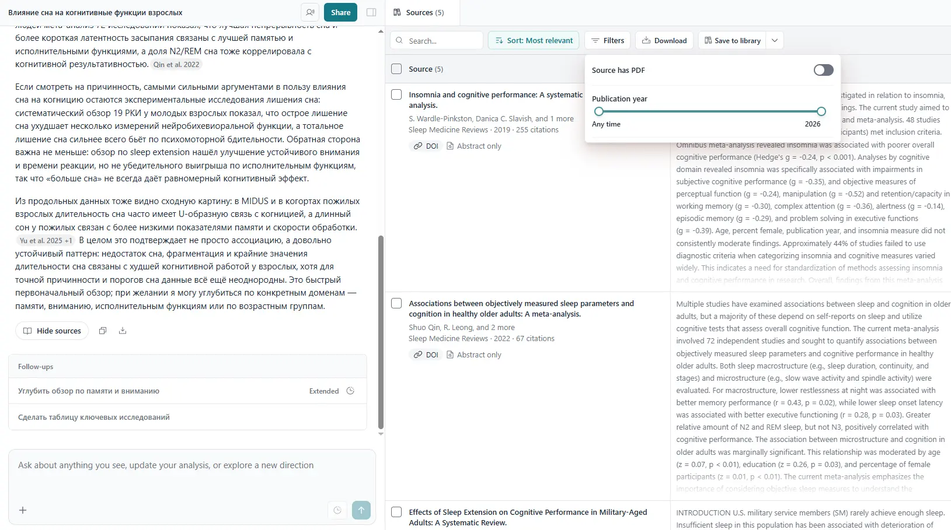Expand the Save to library chevron
Image resolution: width=951 pixels, height=530 pixels.
click(775, 40)
